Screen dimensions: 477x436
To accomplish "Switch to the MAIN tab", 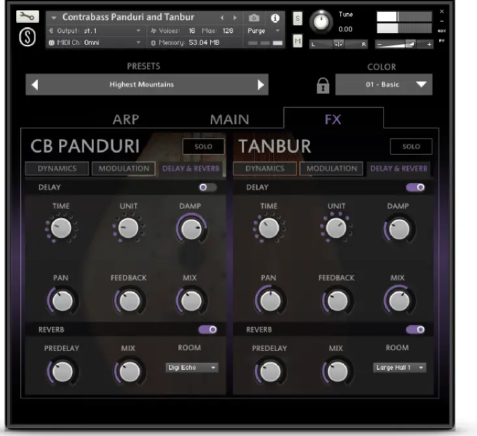I will coord(230,120).
